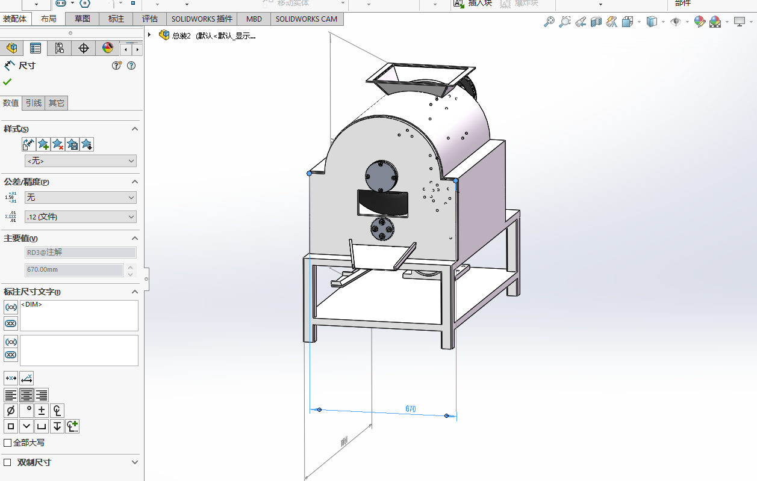
Task: Click Apply Scene icon
Action: [715, 22]
